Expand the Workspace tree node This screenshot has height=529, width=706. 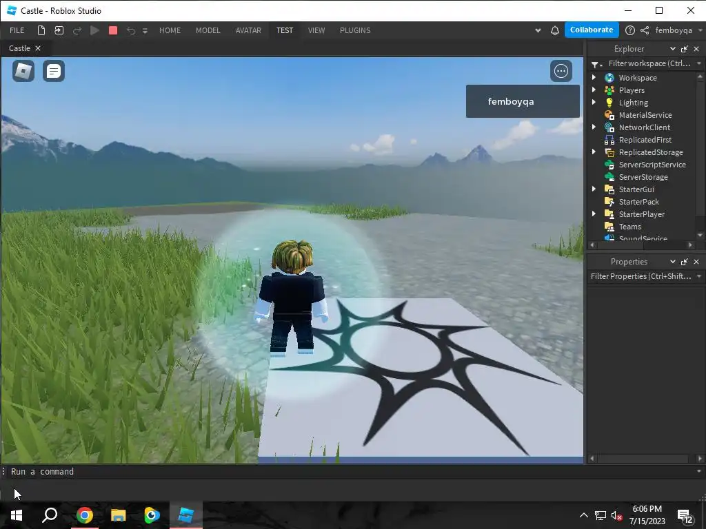pos(594,77)
